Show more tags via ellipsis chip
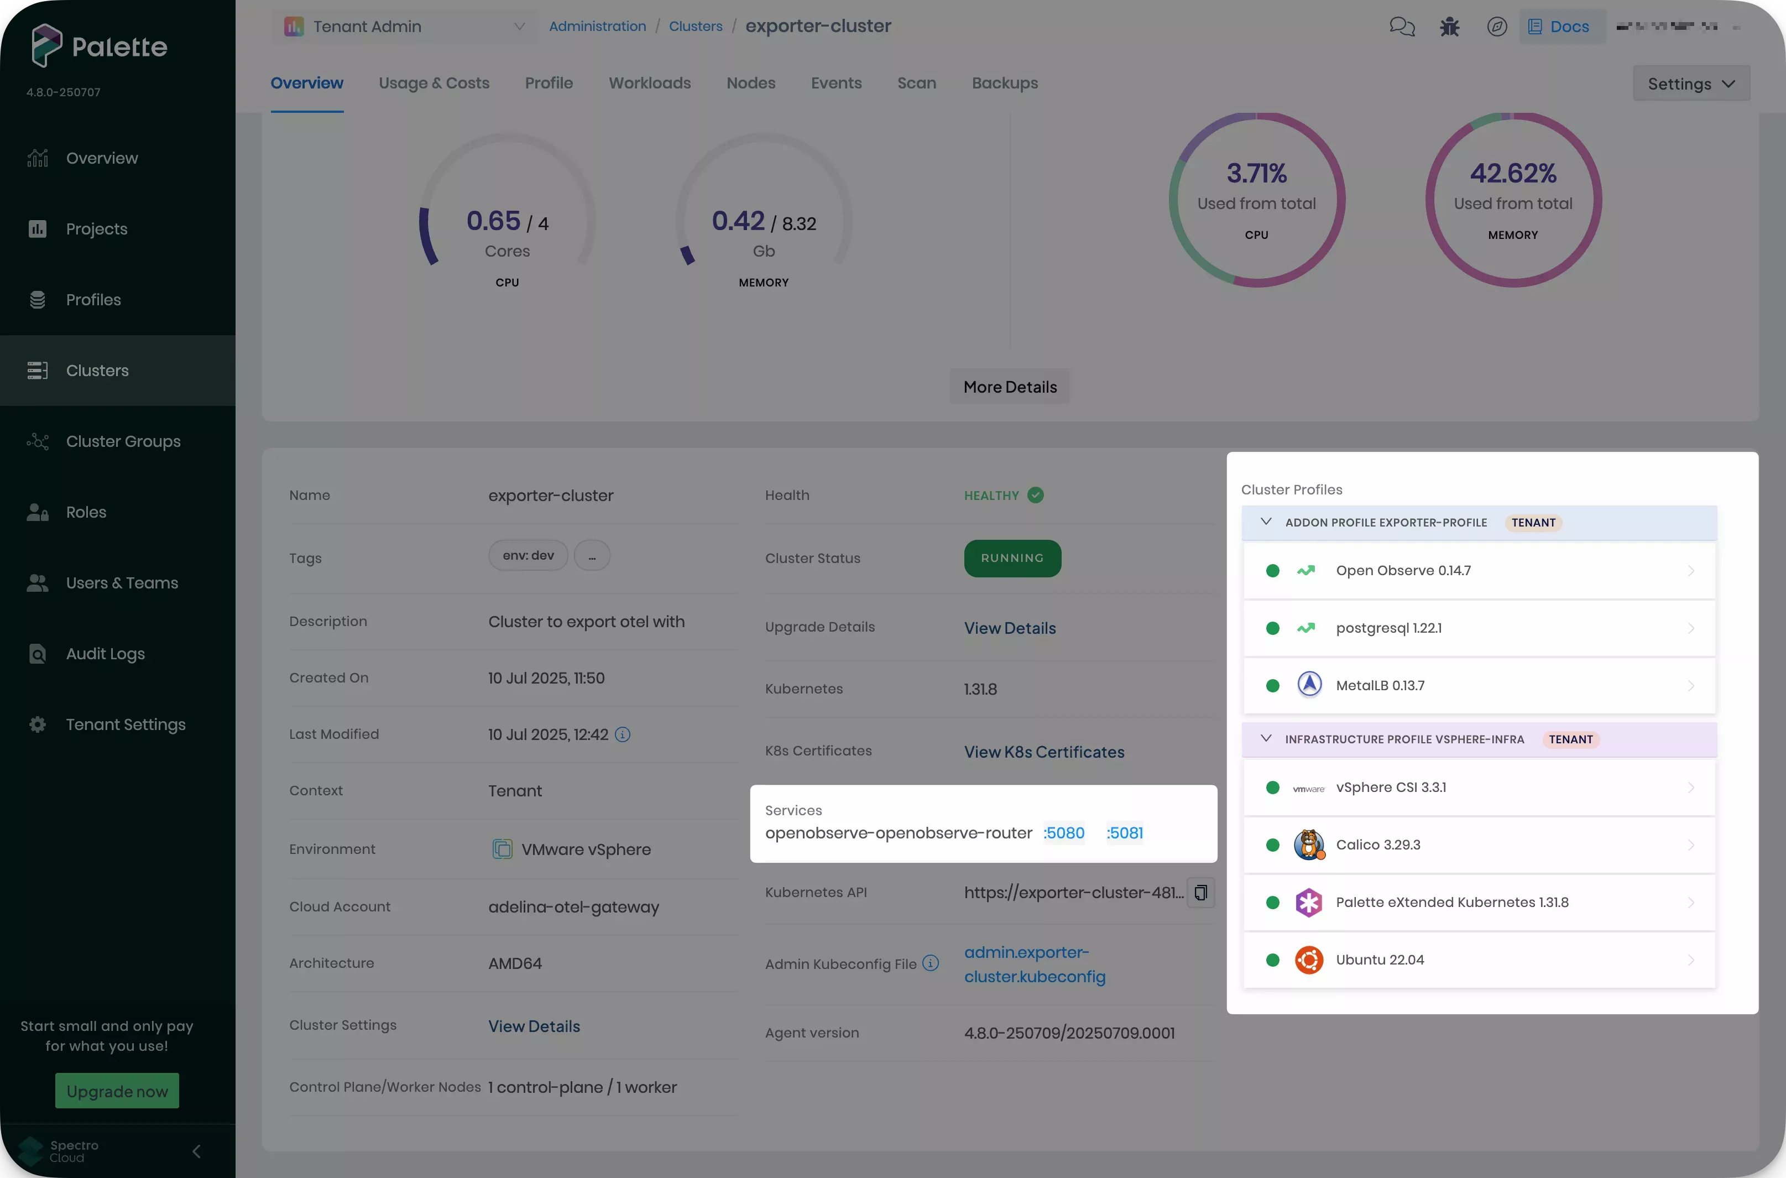 pyautogui.click(x=592, y=556)
